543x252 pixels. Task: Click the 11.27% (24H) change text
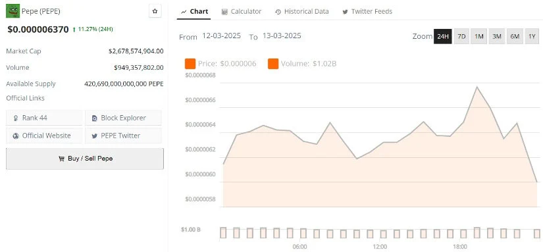(95, 29)
